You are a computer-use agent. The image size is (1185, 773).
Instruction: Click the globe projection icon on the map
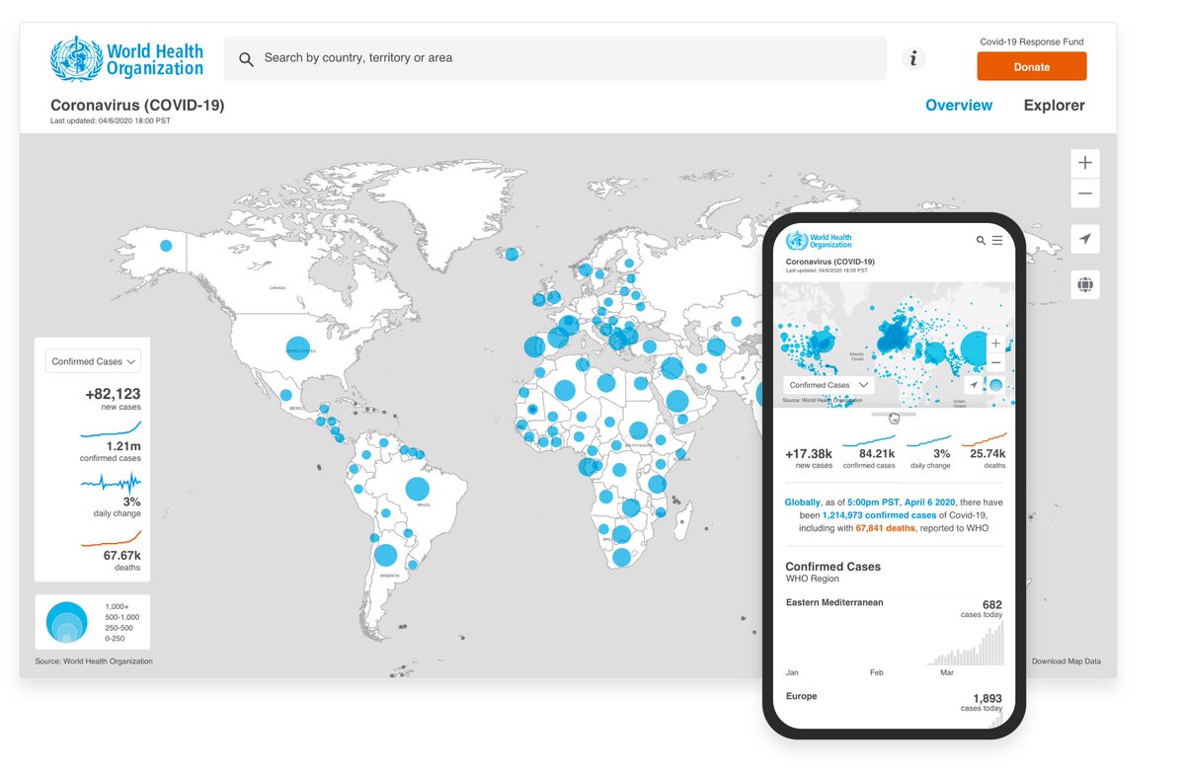pyautogui.click(x=1084, y=284)
